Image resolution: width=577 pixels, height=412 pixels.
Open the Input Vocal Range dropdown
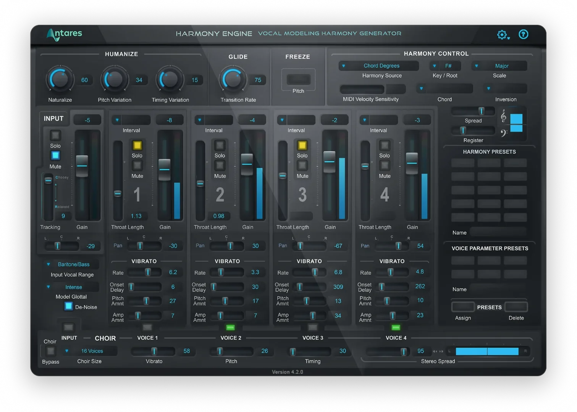click(72, 264)
